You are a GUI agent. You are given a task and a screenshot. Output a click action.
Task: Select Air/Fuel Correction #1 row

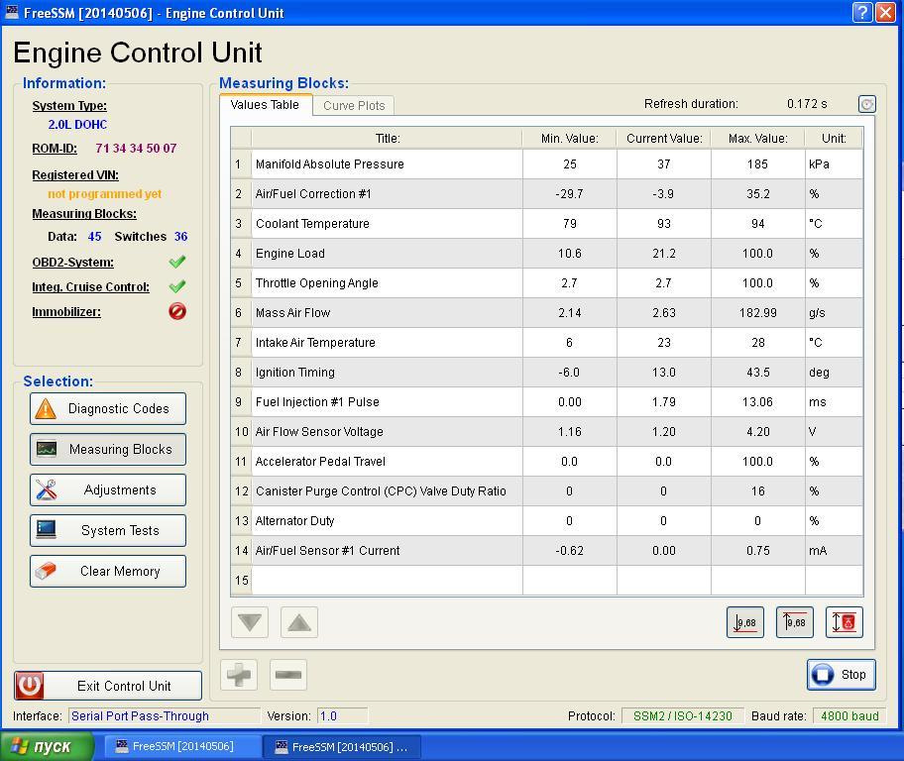[x=546, y=193]
